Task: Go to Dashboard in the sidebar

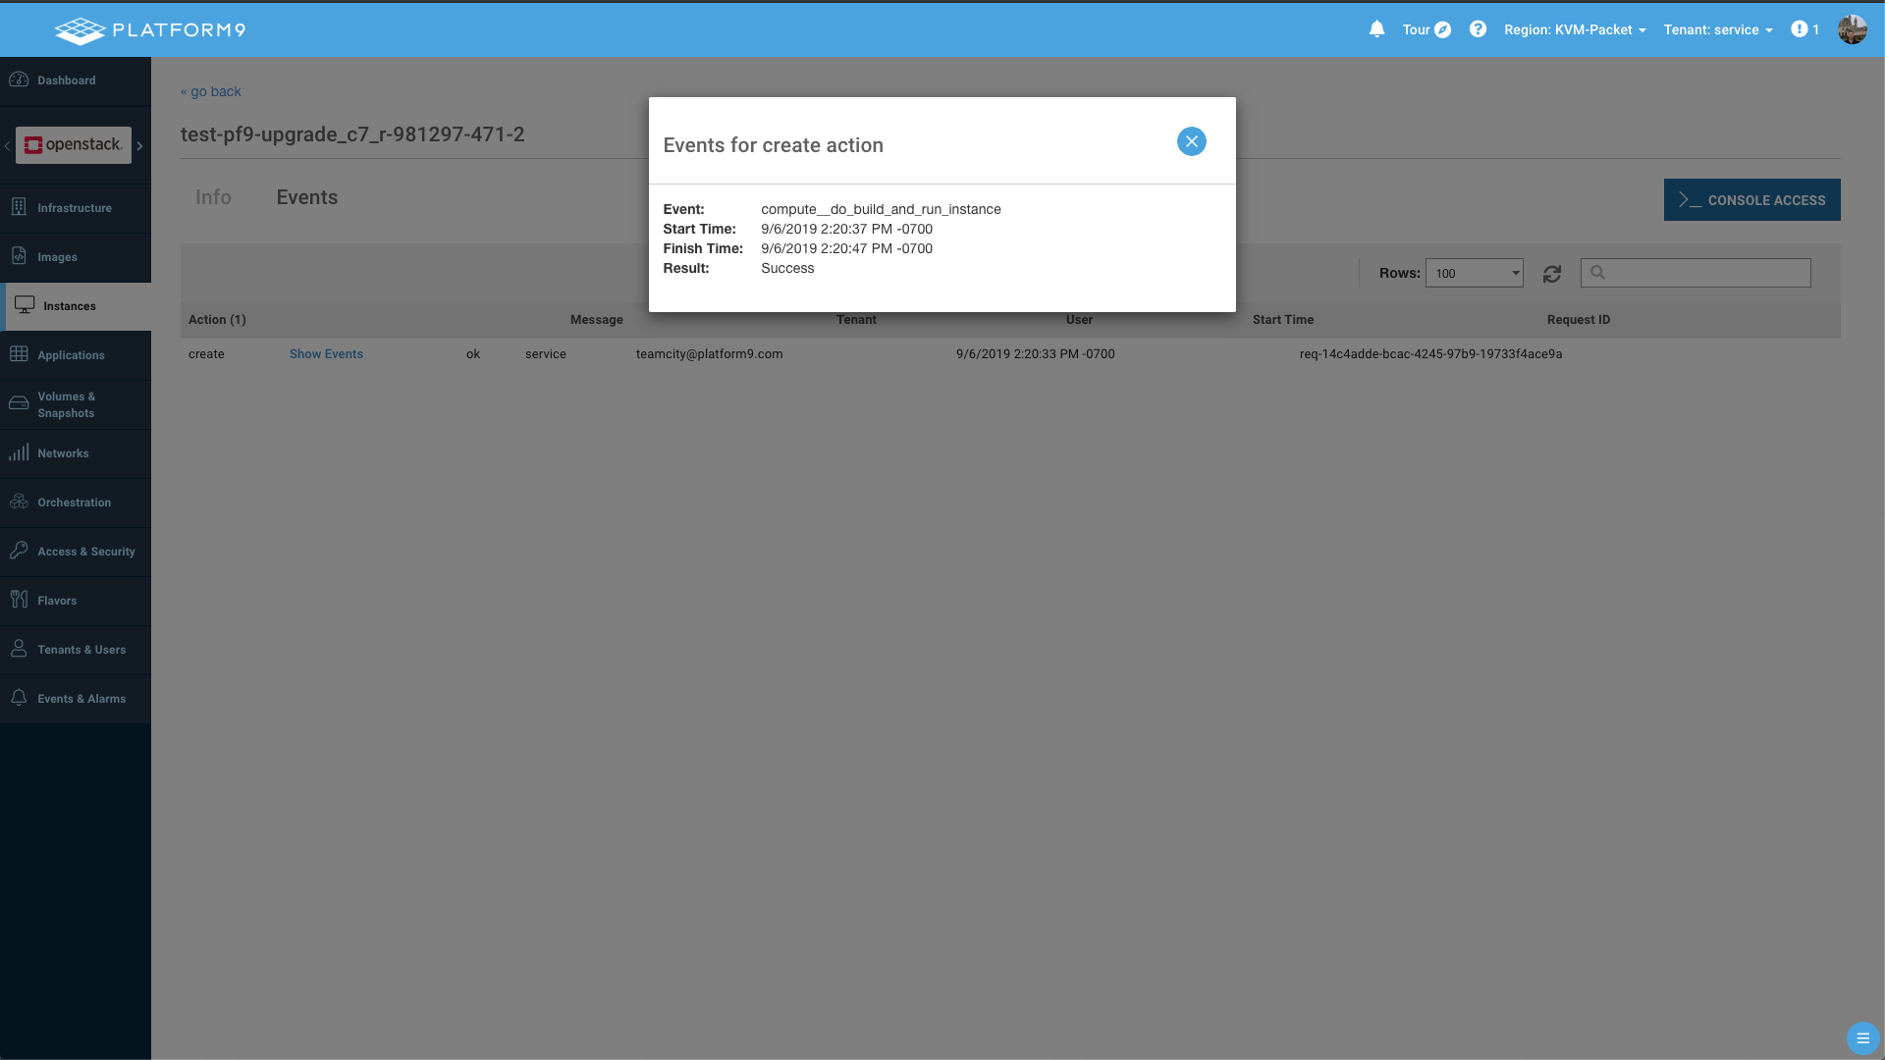Action: (x=66, y=80)
